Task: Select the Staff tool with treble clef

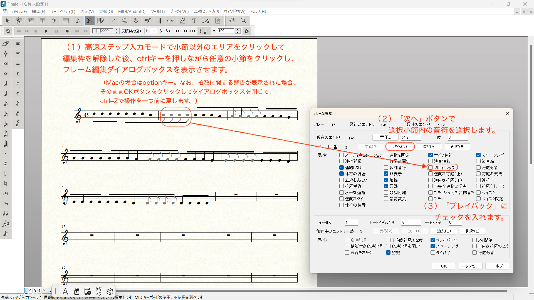Action: tap(19, 21)
